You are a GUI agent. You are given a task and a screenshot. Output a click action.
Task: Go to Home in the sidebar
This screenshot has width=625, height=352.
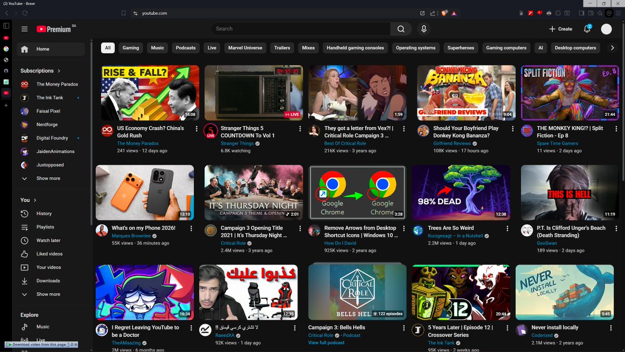[x=51, y=49]
